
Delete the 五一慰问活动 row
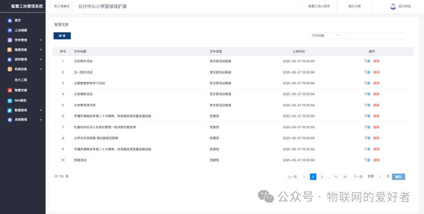(376, 73)
